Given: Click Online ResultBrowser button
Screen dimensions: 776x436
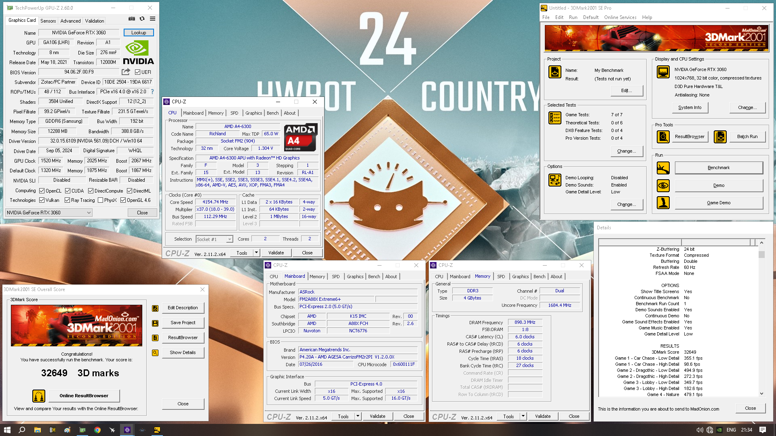Looking at the screenshot, I should coord(84,396).
